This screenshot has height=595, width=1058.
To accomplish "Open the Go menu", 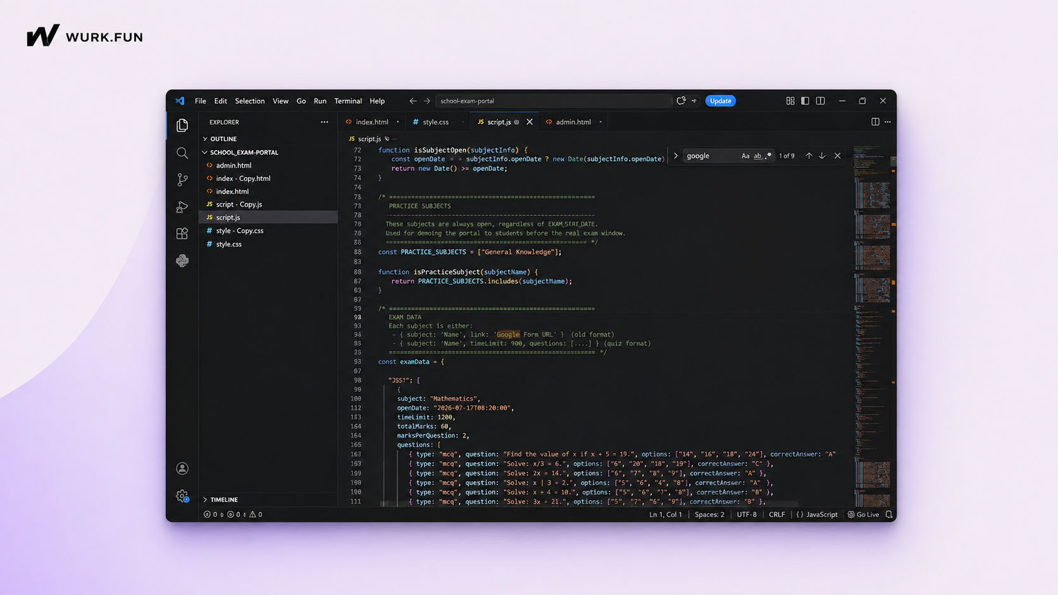I will click(301, 101).
